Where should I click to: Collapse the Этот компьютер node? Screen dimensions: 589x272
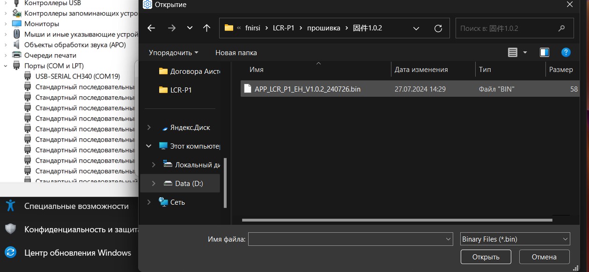149,146
